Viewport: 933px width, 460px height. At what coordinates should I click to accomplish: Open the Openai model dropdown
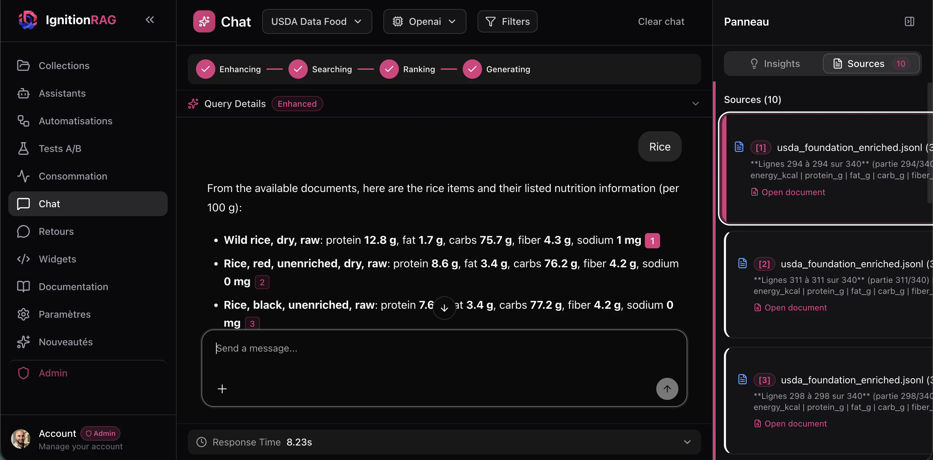point(424,21)
